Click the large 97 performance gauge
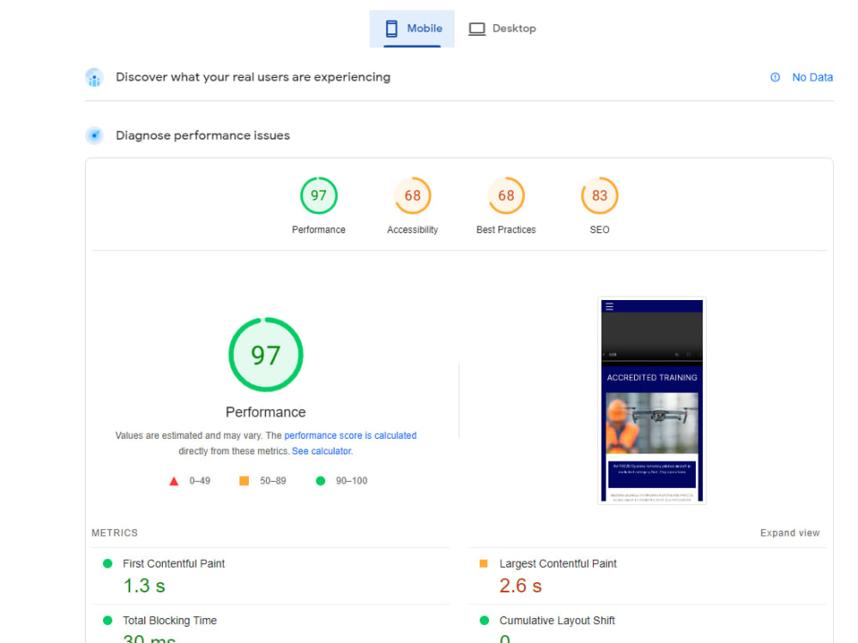The width and height of the screenshot is (858, 643). pyautogui.click(x=266, y=354)
